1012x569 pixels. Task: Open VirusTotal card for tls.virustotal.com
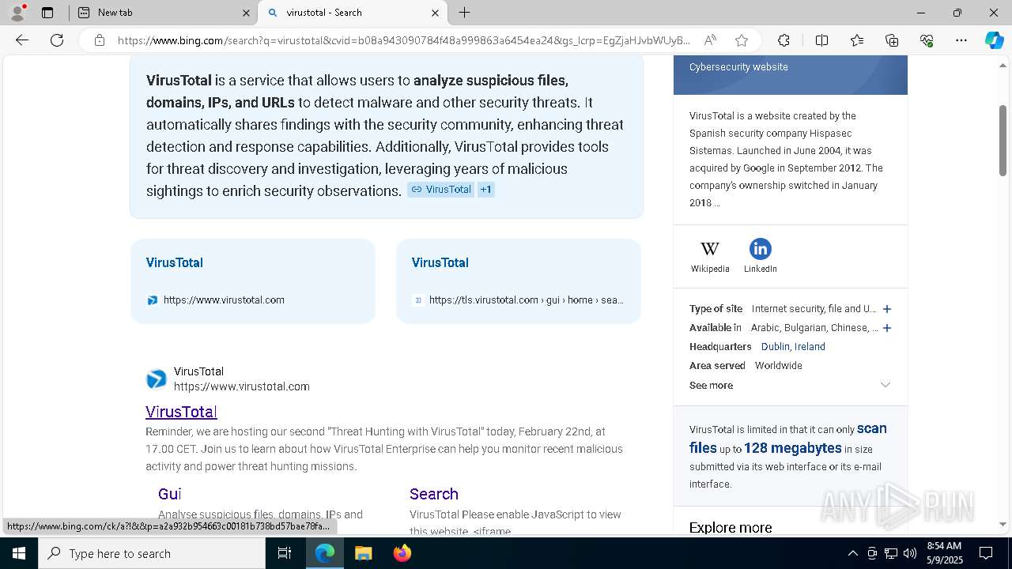(x=519, y=281)
